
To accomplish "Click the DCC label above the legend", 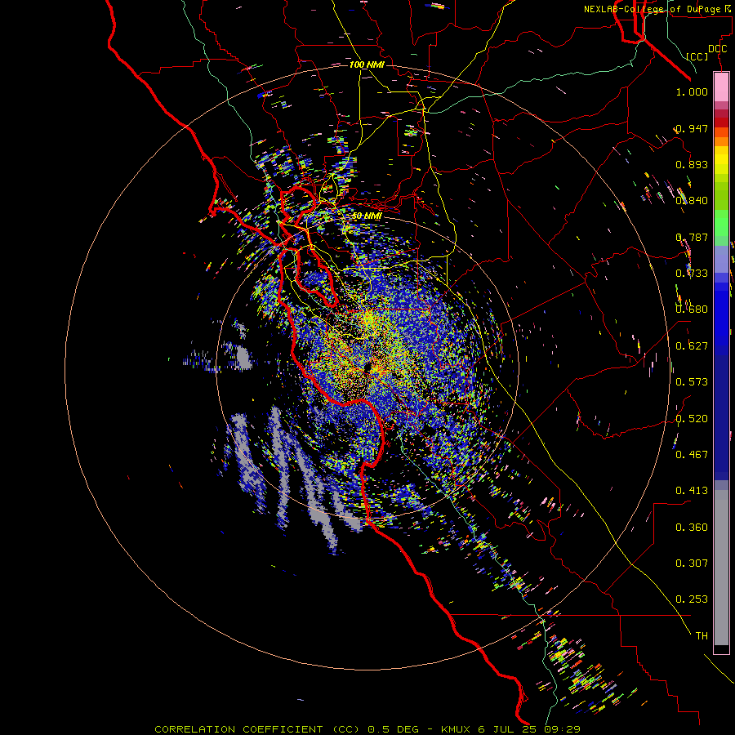I will 717,49.
